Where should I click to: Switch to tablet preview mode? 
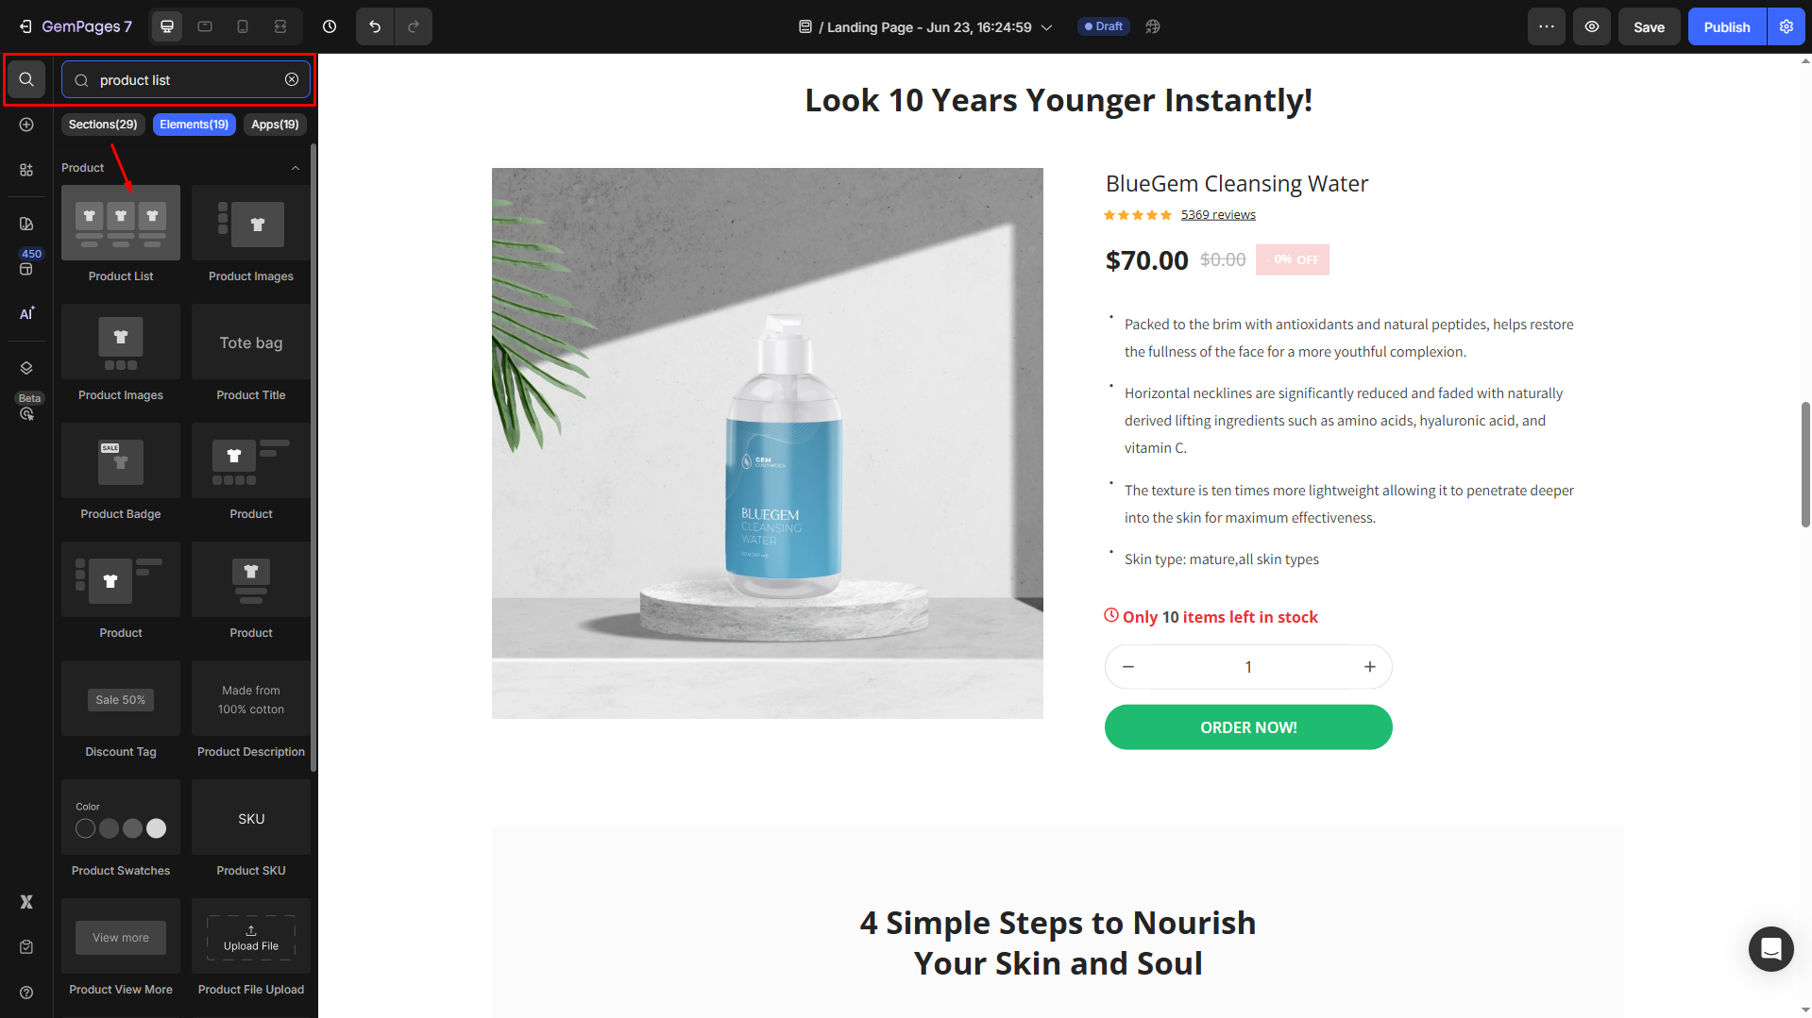click(x=204, y=26)
